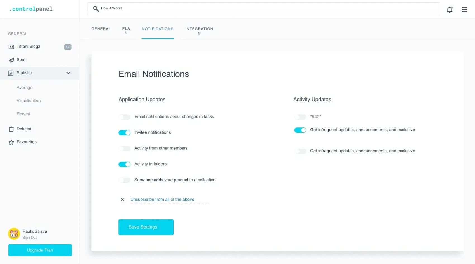Image resolution: width=475 pixels, height=264 pixels.
Task: Open the hamburger menu icon
Action: point(464,10)
